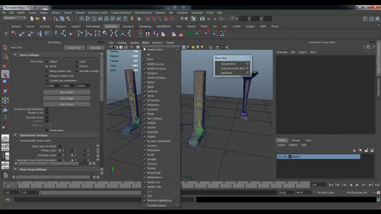Click move layer up icon in Layer Editor
The height and width of the screenshot is (214, 381).
354,150
